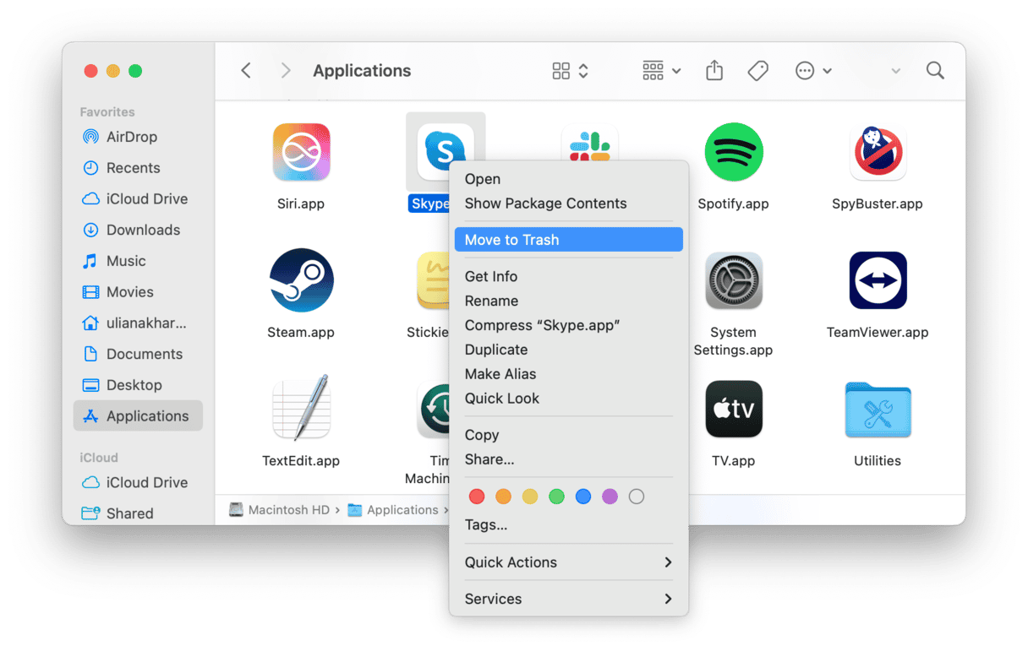Choose Move to Trash from context menu
1028x646 pixels.
point(568,240)
